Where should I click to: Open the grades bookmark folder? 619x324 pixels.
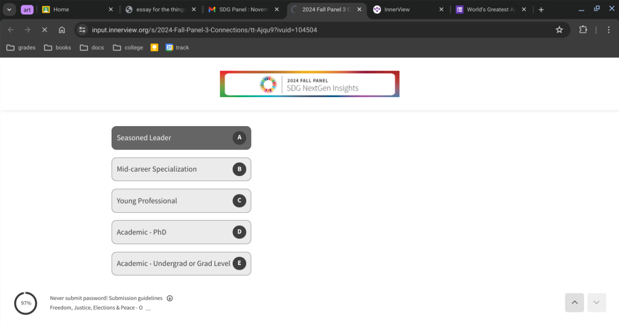pyautogui.click(x=21, y=47)
